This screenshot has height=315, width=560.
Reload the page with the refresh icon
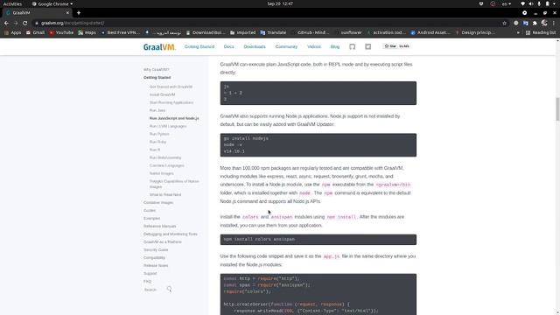coord(24,23)
